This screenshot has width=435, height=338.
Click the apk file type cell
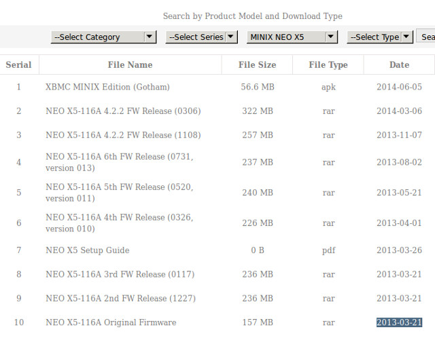click(x=328, y=87)
